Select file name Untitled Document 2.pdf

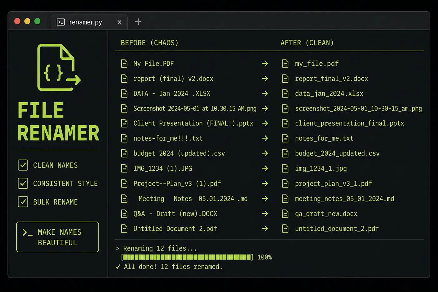click(x=175, y=229)
